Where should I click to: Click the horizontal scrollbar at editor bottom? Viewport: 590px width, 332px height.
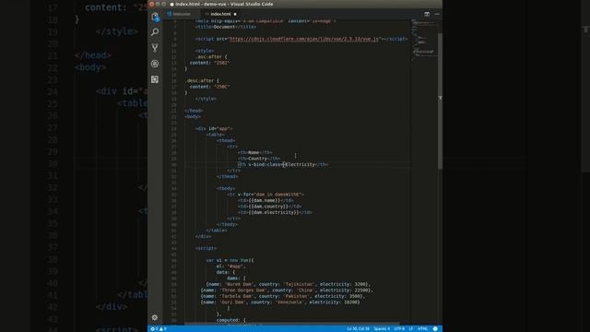click(x=291, y=324)
